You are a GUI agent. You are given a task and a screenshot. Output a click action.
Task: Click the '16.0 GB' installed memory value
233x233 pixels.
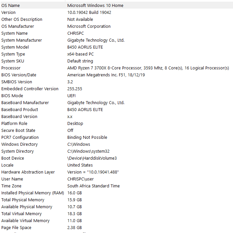click(x=75, y=193)
